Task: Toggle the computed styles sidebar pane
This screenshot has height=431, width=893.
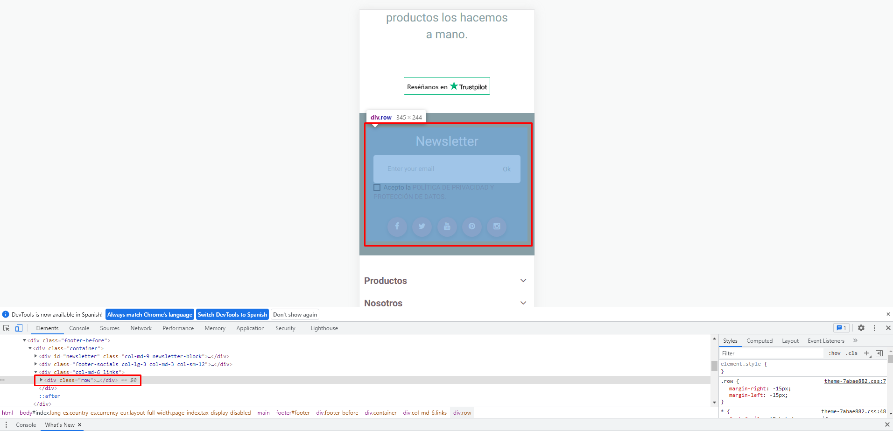Action: [x=879, y=353]
